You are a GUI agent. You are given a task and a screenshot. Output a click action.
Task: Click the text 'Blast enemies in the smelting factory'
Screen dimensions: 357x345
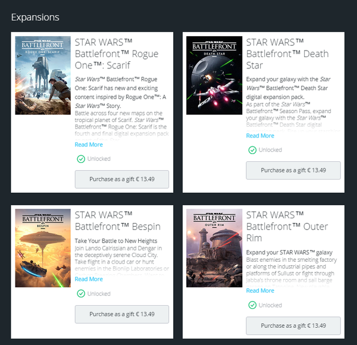click(x=292, y=260)
